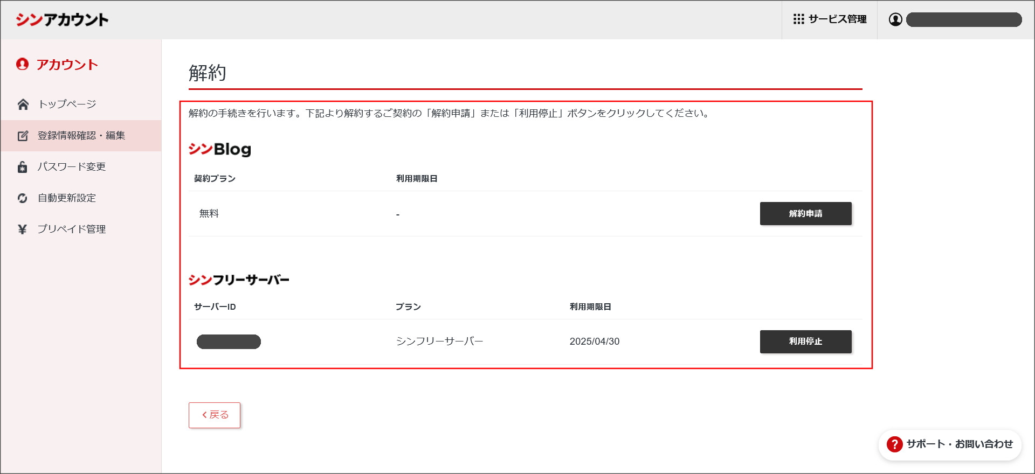Image resolution: width=1035 pixels, height=474 pixels.
Task: Click the シンBlog service logo
Action: tap(220, 149)
